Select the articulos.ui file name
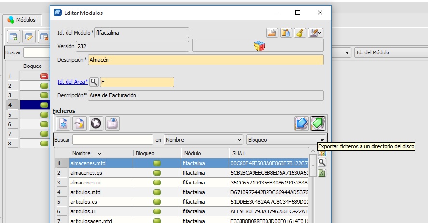This screenshot has height=223, width=428. coord(83,211)
